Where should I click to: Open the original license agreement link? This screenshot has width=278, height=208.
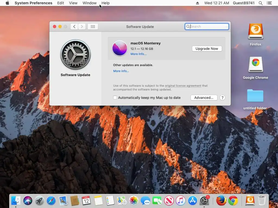pyautogui.click(x=183, y=86)
